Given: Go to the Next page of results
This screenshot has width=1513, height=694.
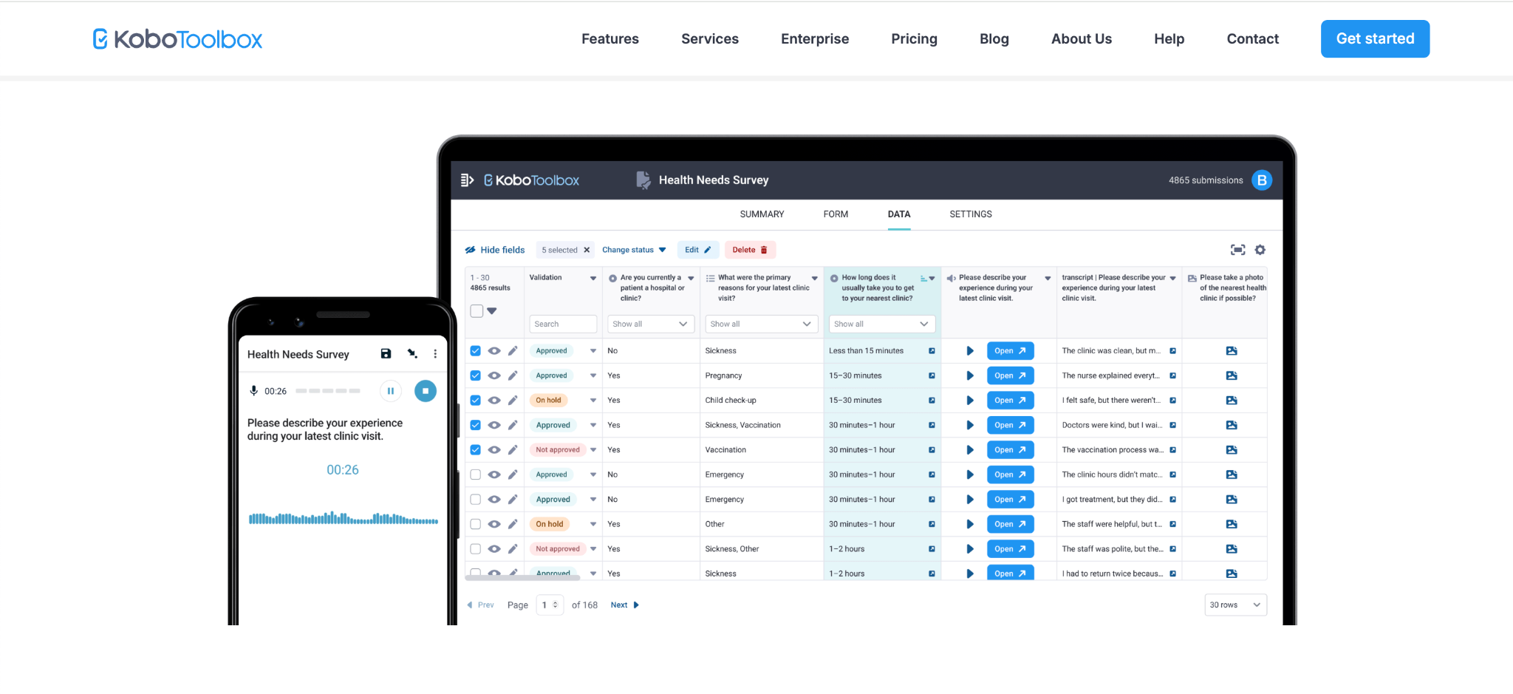Looking at the screenshot, I should [x=625, y=605].
